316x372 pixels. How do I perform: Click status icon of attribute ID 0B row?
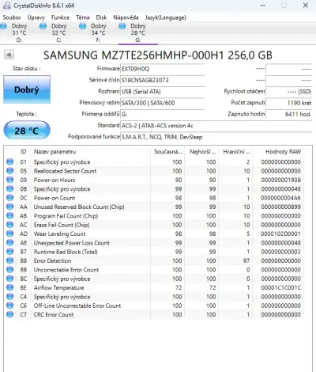pos(10,189)
